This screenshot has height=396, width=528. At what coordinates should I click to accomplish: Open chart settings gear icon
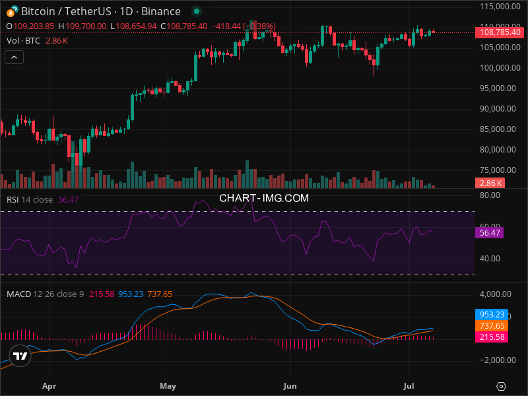point(501,386)
